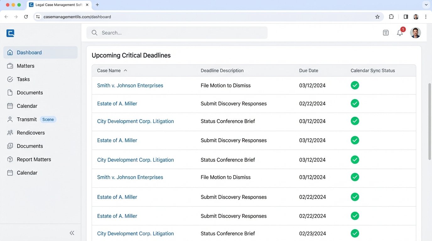Viewport: 432px width, 241px height.
Task: Open the Estate of A. Miller case
Action: (117, 103)
